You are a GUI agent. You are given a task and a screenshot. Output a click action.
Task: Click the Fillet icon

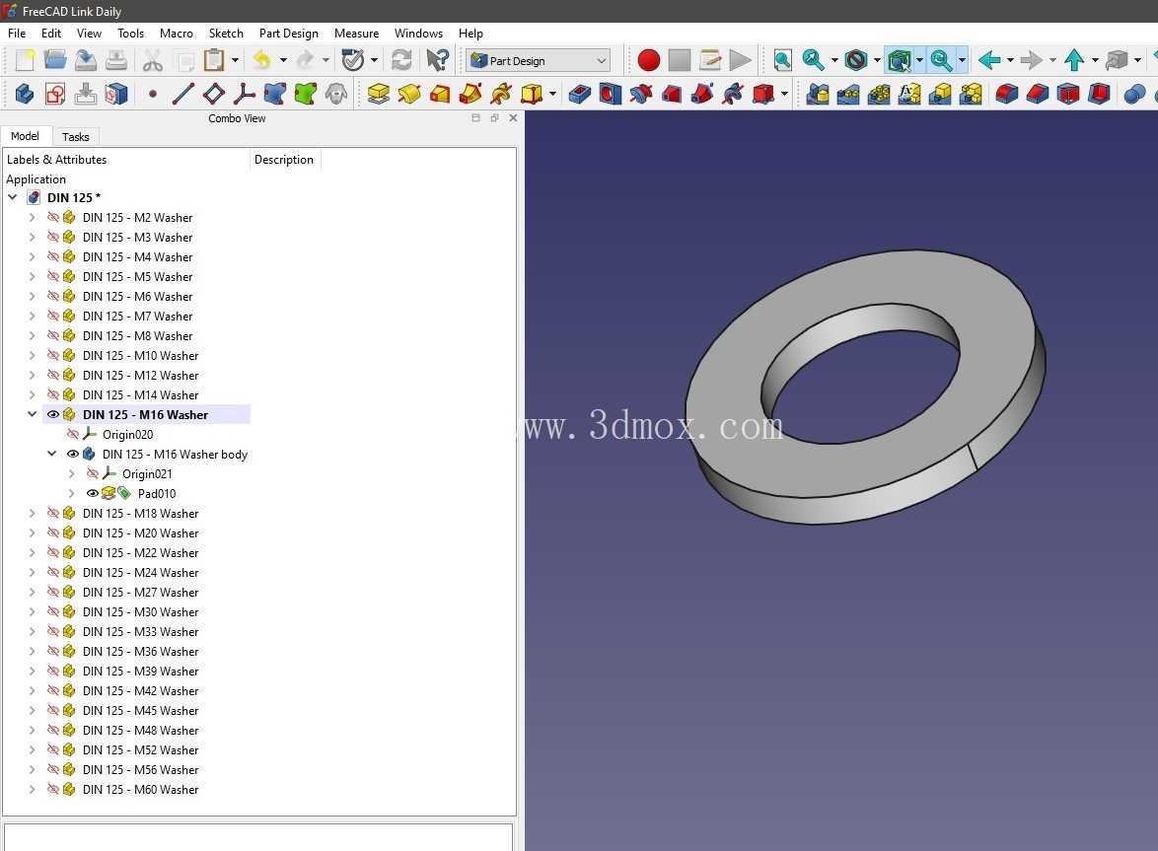coord(1007,95)
